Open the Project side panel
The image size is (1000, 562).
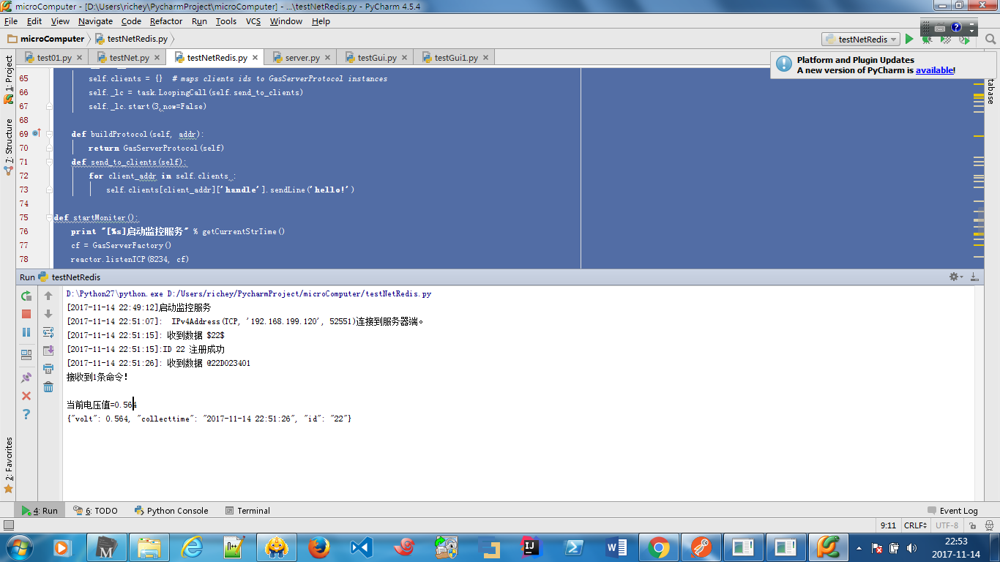[8, 79]
